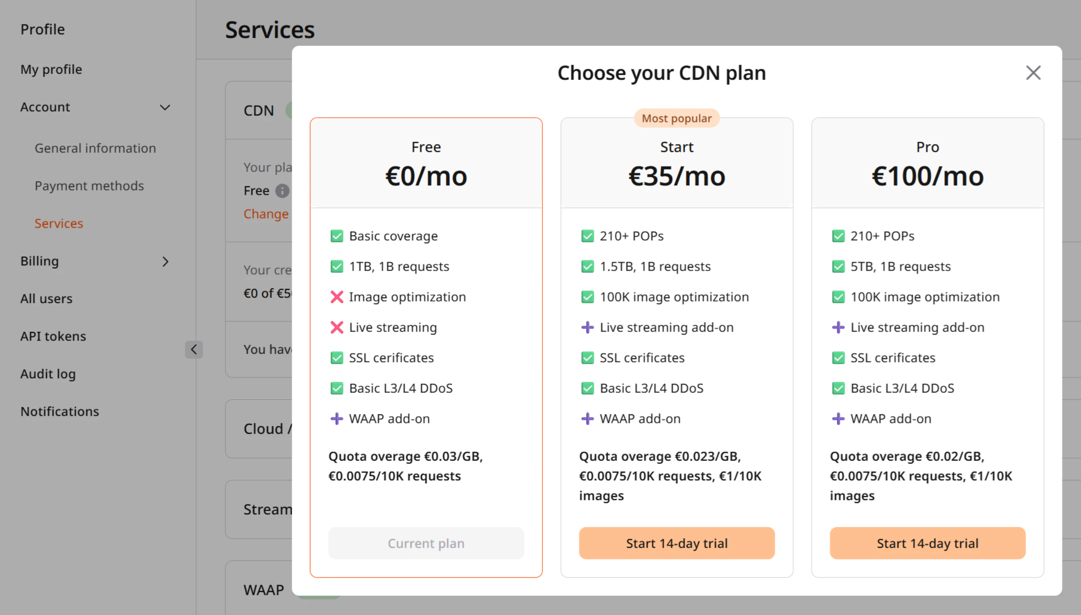Collapse the left sidebar using the arrow
Viewport: 1081px width, 615px height.
[x=194, y=349]
